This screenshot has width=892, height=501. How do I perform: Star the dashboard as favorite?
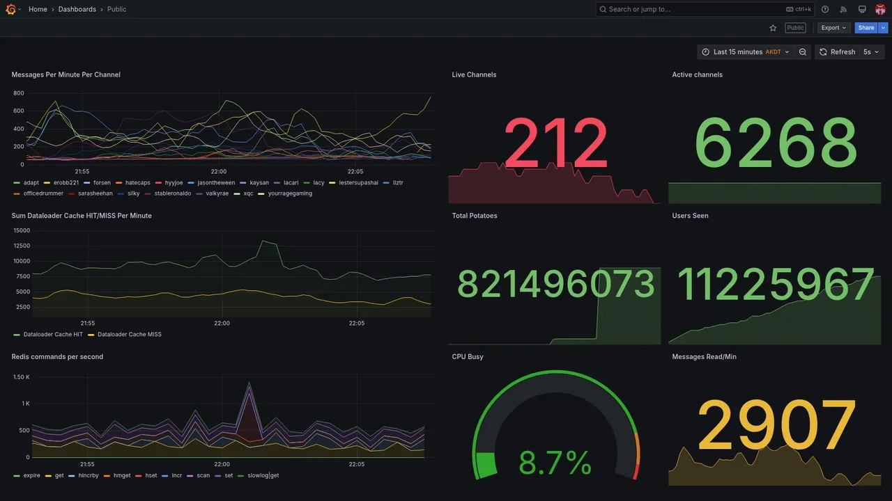pyautogui.click(x=773, y=28)
